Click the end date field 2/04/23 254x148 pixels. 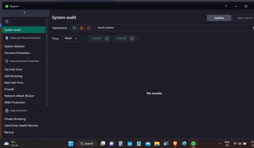125,38
